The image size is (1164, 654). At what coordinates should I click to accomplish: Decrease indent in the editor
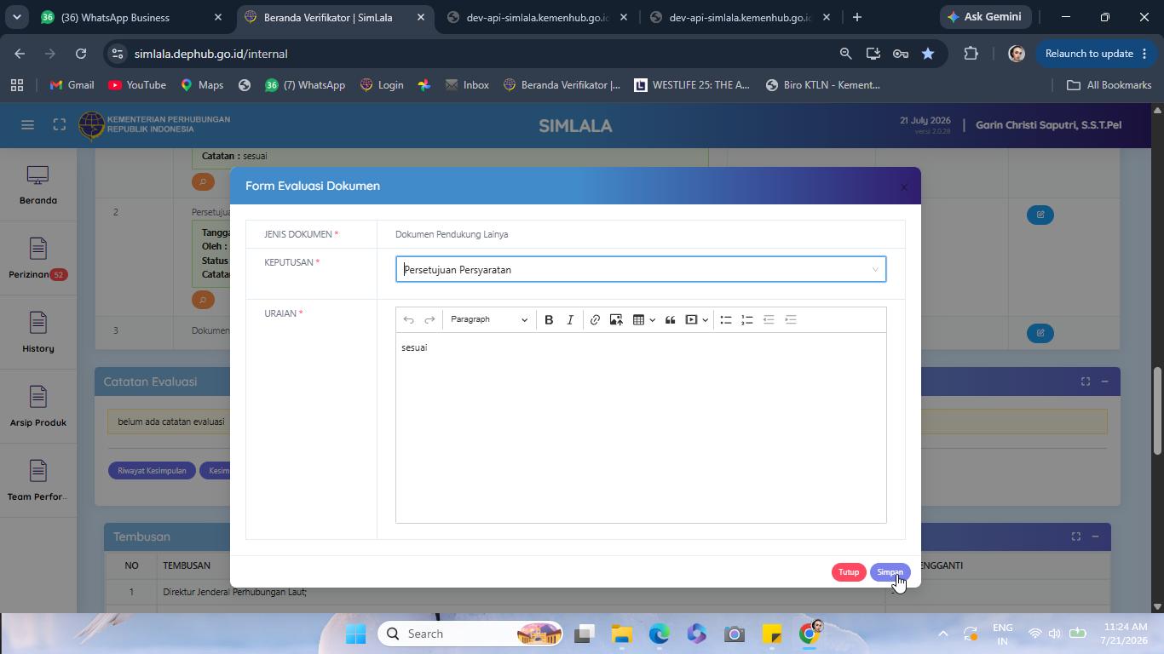tap(769, 319)
